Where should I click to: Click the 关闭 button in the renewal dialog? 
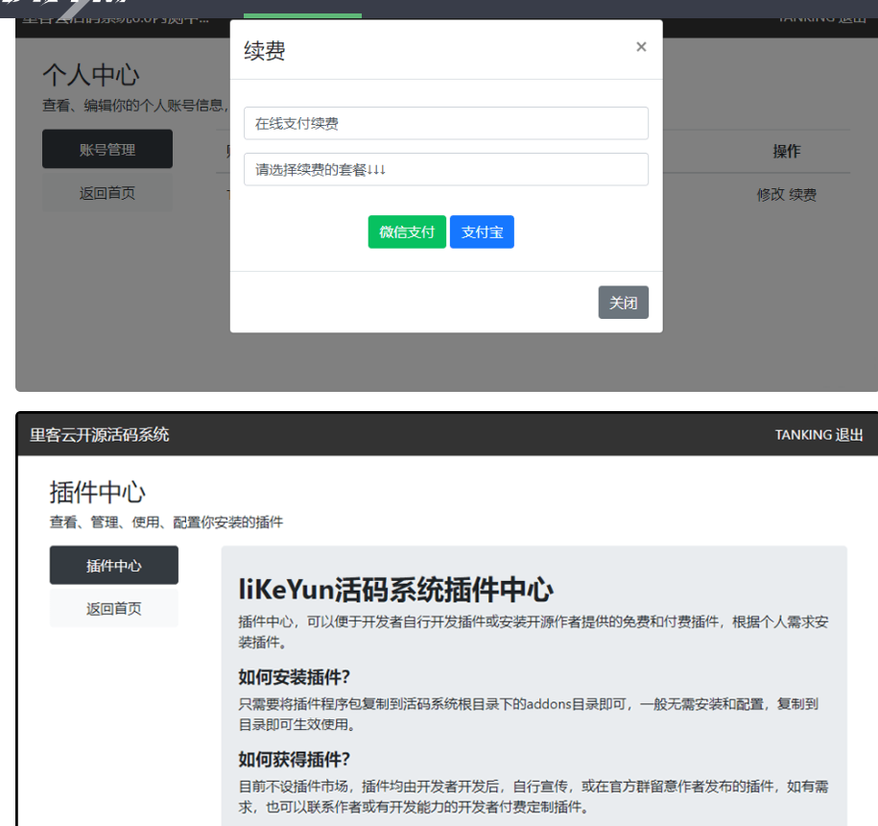tap(623, 303)
